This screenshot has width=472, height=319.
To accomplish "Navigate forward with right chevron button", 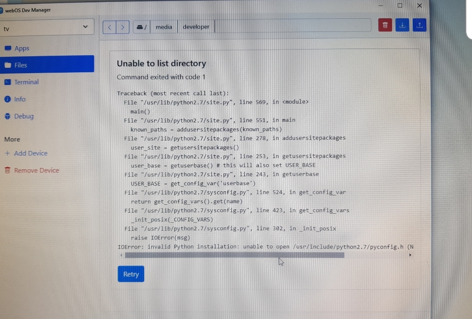I will coord(123,27).
